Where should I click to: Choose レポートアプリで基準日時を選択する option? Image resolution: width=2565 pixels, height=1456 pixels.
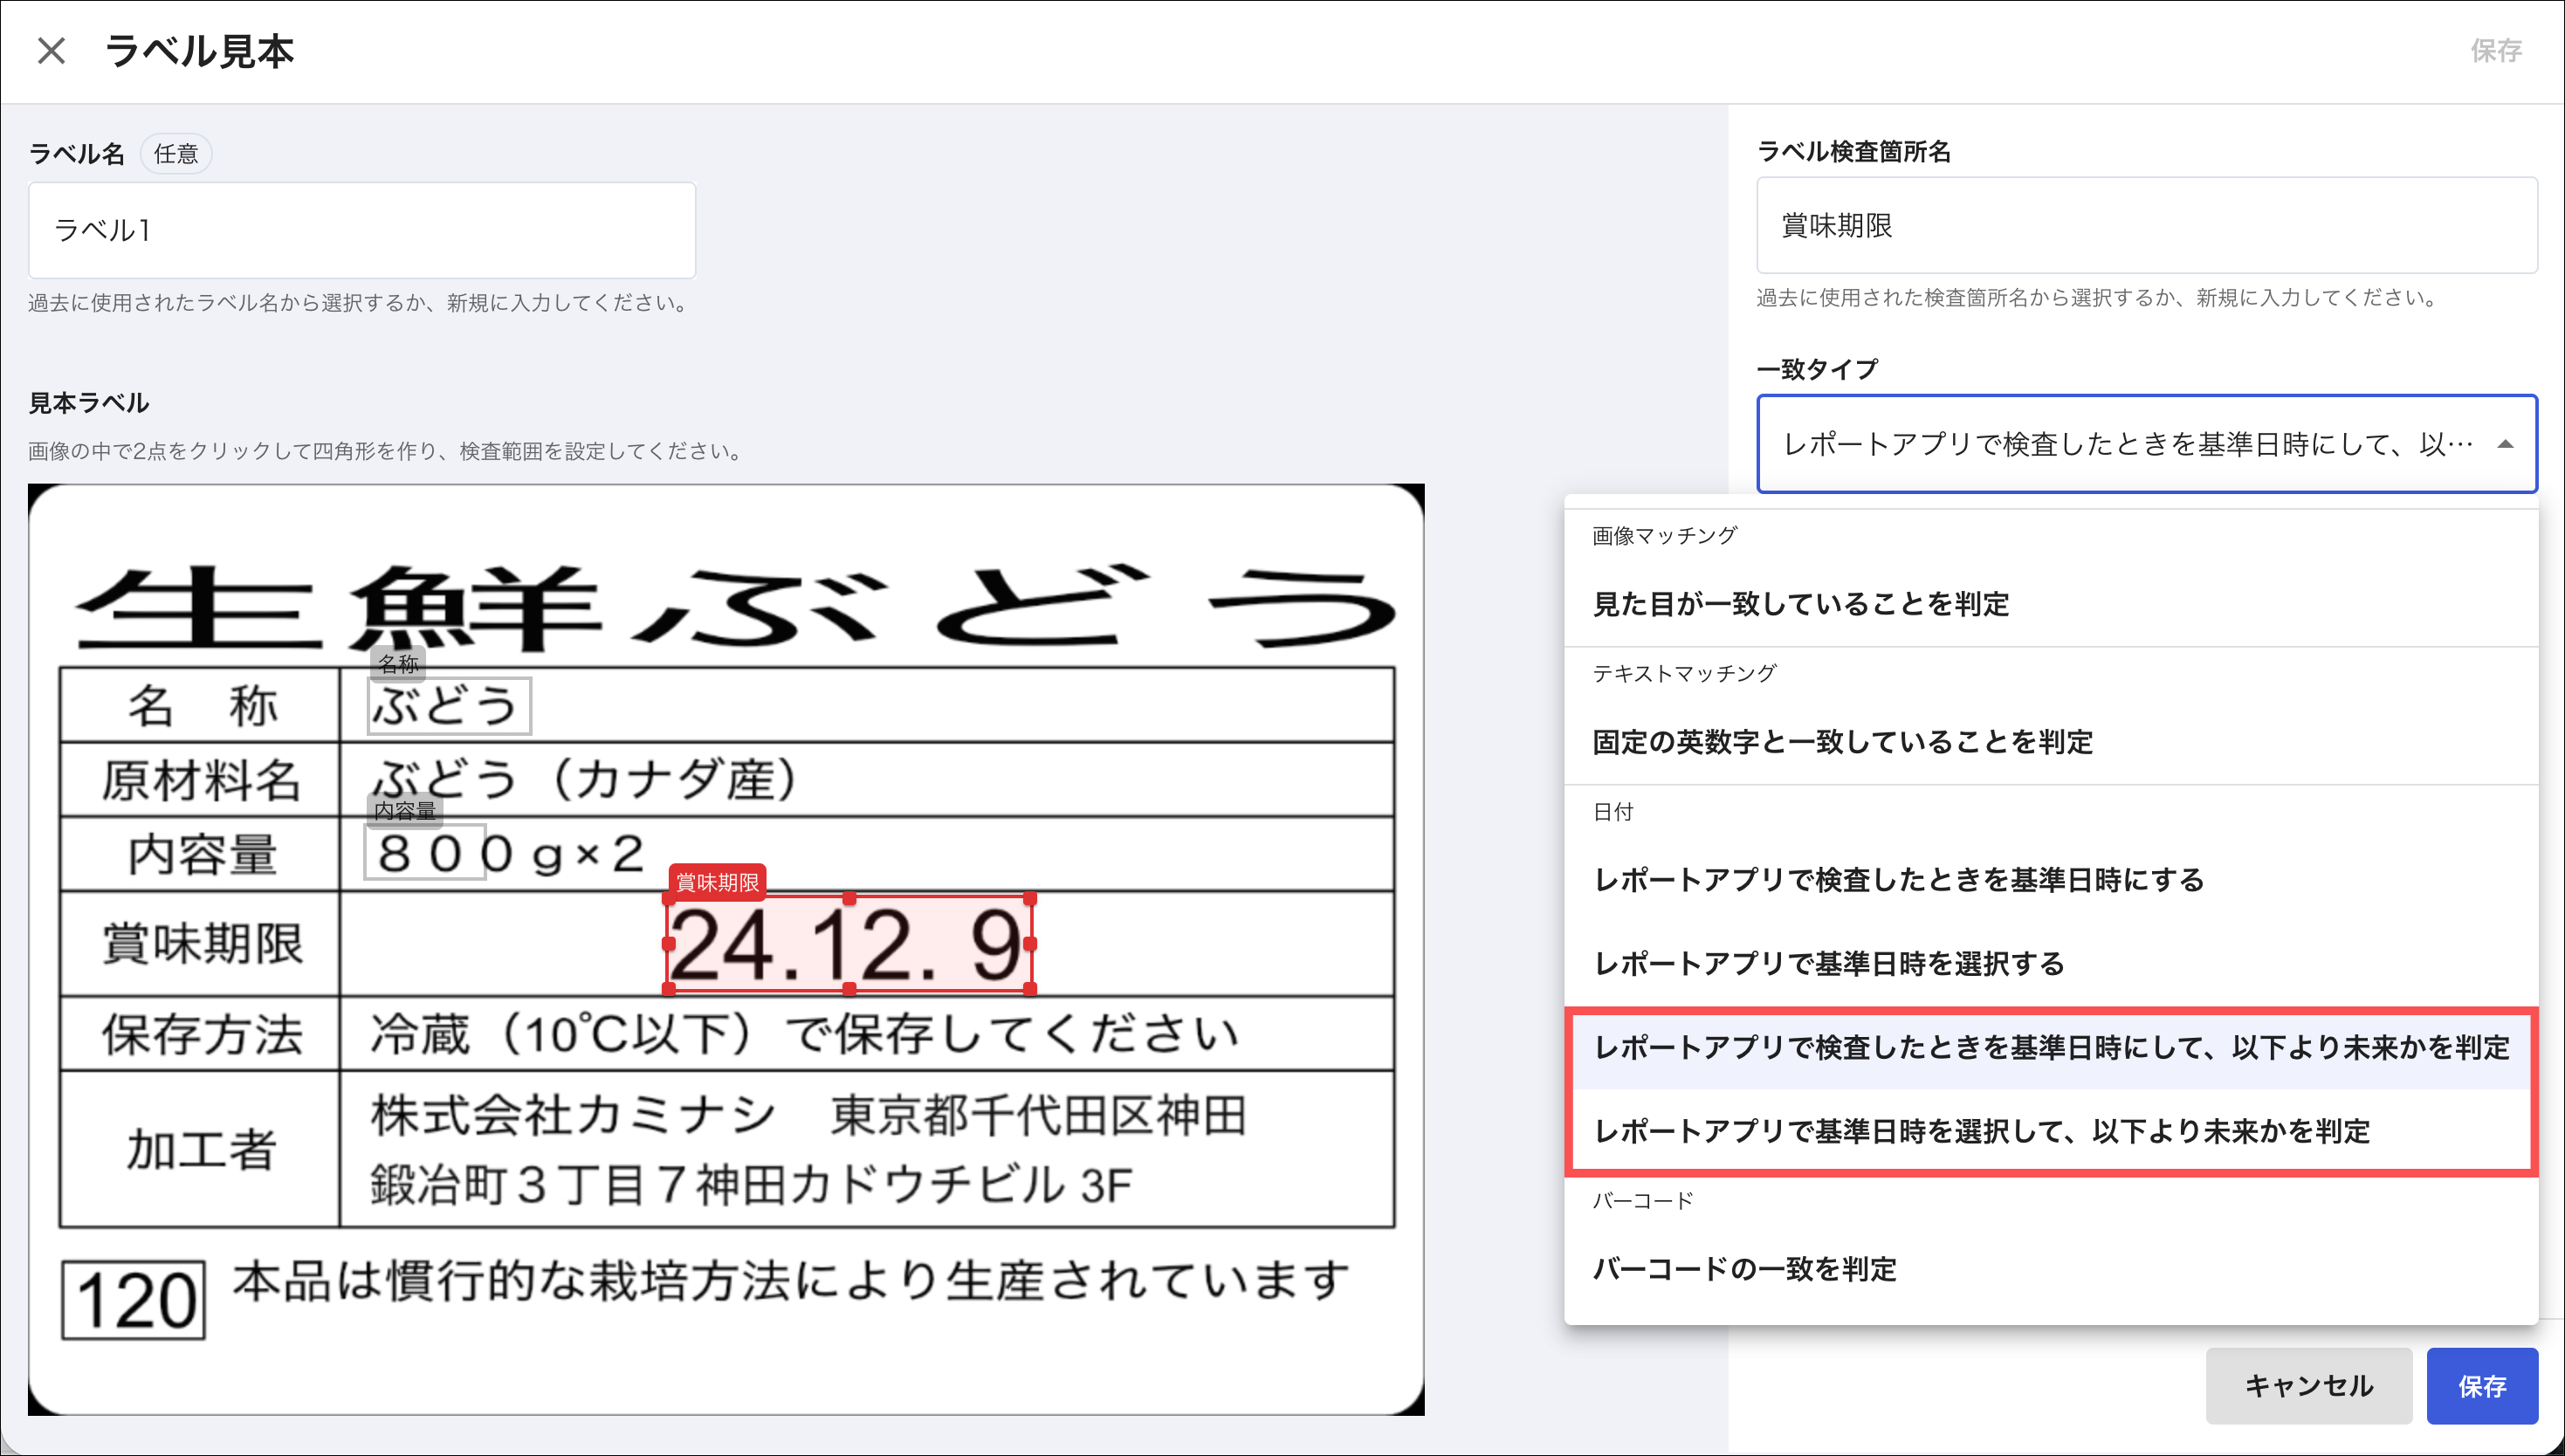[x=1828, y=964]
